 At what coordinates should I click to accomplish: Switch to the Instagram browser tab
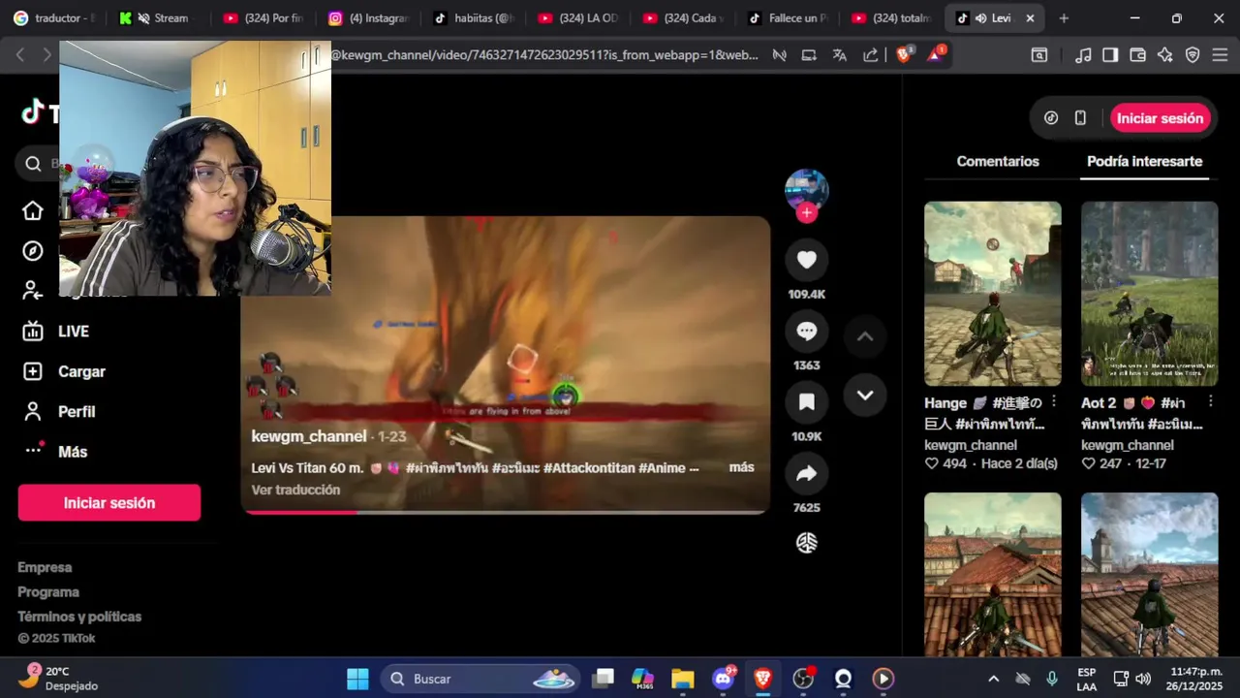pos(368,18)
